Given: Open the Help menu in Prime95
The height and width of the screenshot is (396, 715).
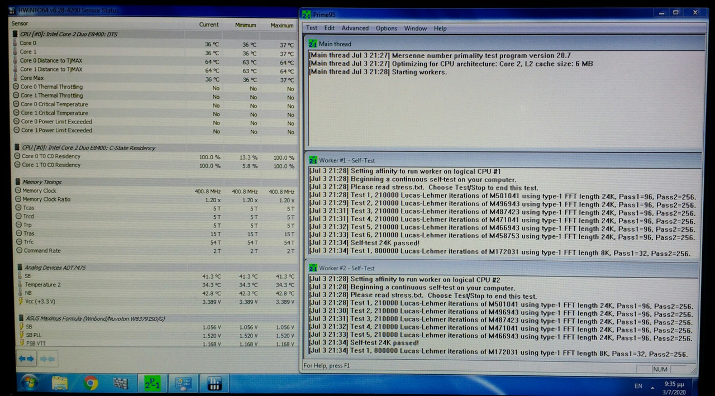Looking at the screenshot, I should [x=440, y=28].
